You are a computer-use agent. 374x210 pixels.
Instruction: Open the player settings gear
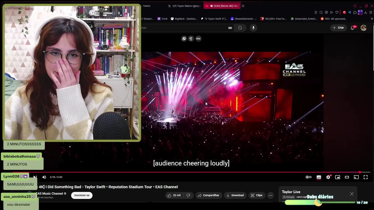click(328, 177)
